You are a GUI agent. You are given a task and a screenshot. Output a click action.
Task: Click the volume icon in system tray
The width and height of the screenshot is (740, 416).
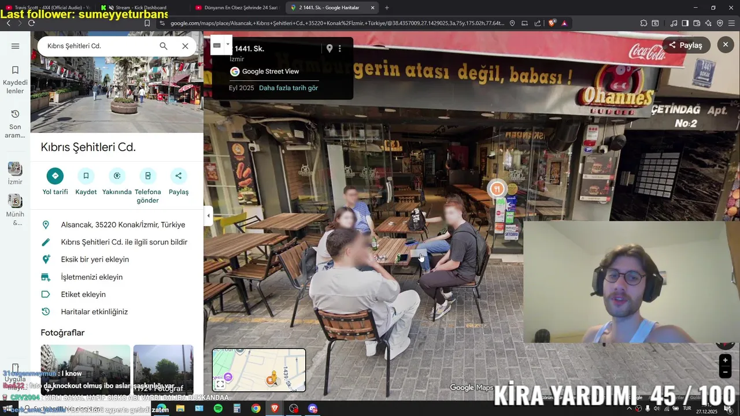[x=657, y=408]
